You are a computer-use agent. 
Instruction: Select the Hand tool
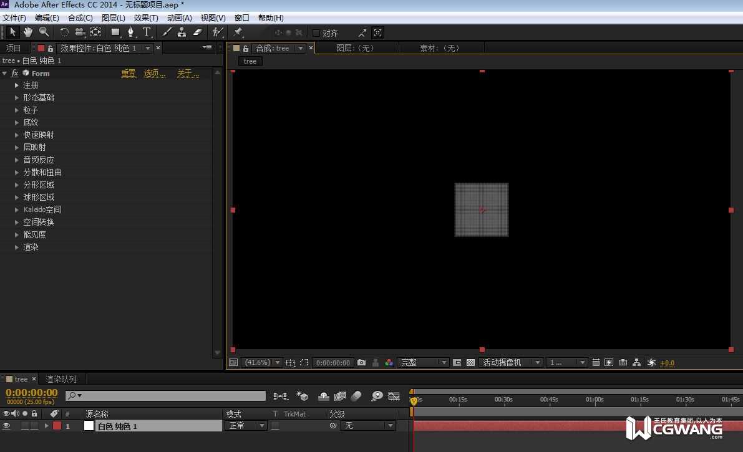point(28,32)
